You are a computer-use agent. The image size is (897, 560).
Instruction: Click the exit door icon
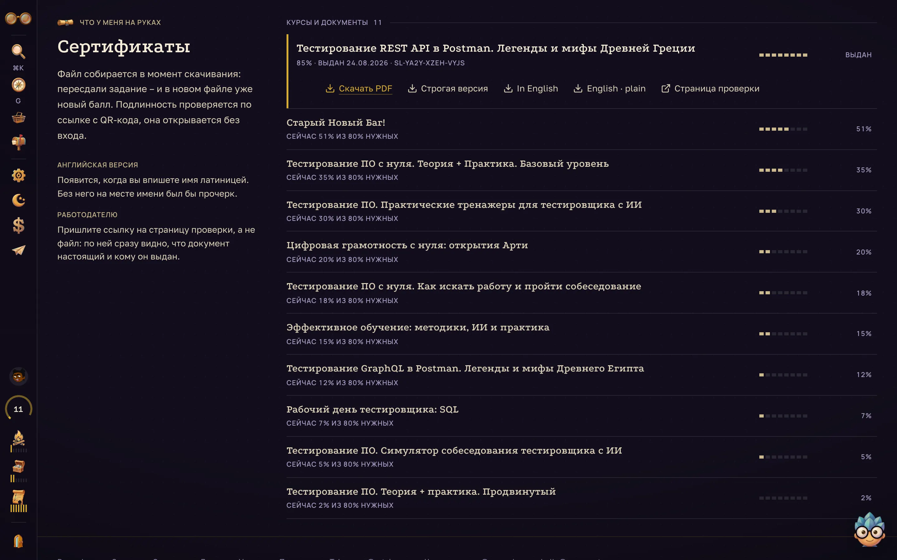pos(18,541)
